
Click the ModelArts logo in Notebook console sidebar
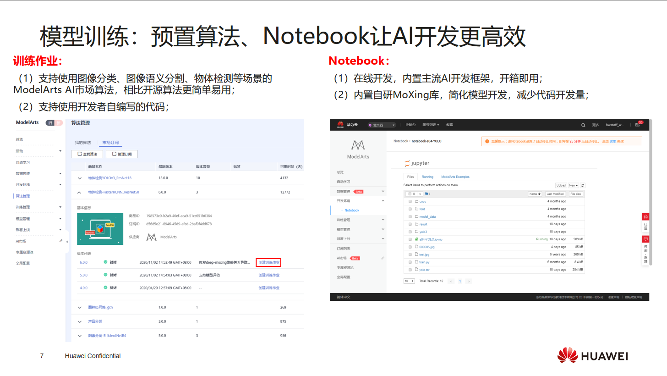click(358, 145)
